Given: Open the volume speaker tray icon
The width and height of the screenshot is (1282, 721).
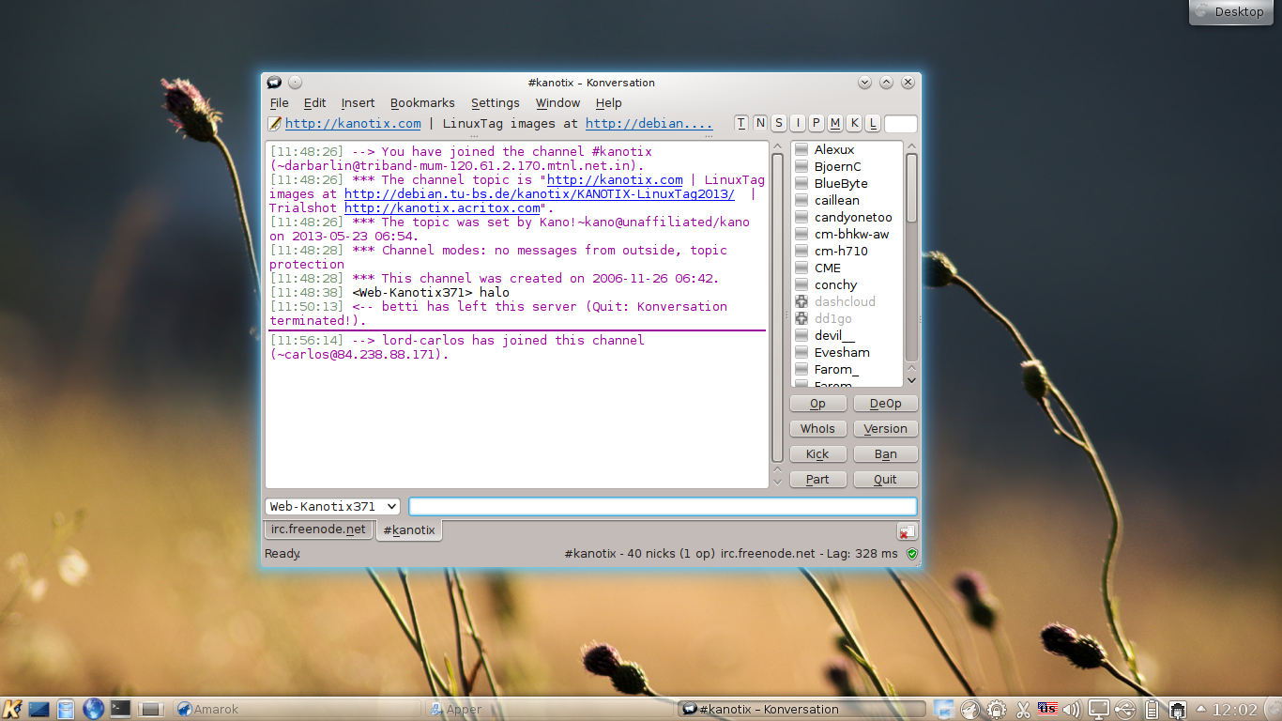Looking at the screenshot, I should coord(1072,710).
